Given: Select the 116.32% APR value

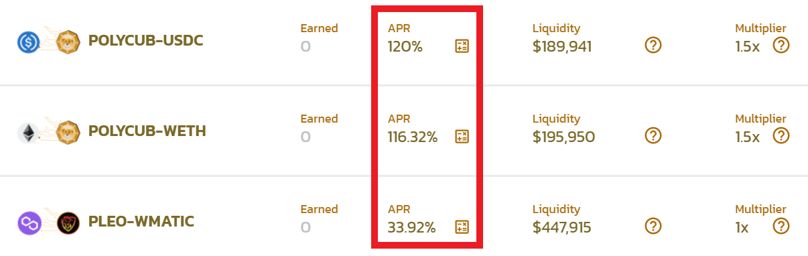Looking at the screenshot, I should (x=413, y=137).
